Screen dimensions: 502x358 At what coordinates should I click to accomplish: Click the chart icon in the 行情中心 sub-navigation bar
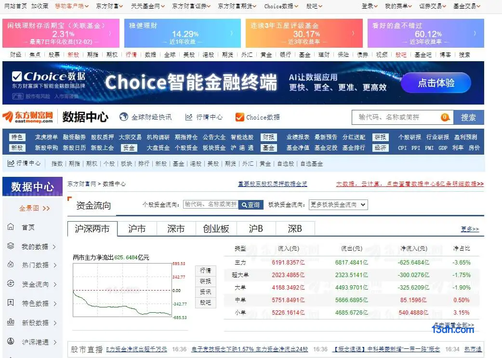(x=11, y=164)
